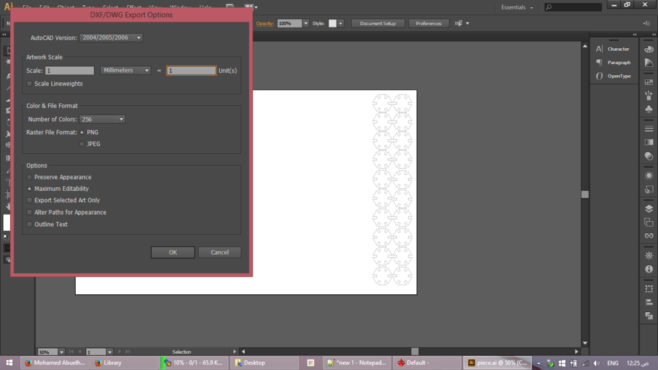Open the Info panel icon
The image size is (658, 370).
click(x=649, y=269)
